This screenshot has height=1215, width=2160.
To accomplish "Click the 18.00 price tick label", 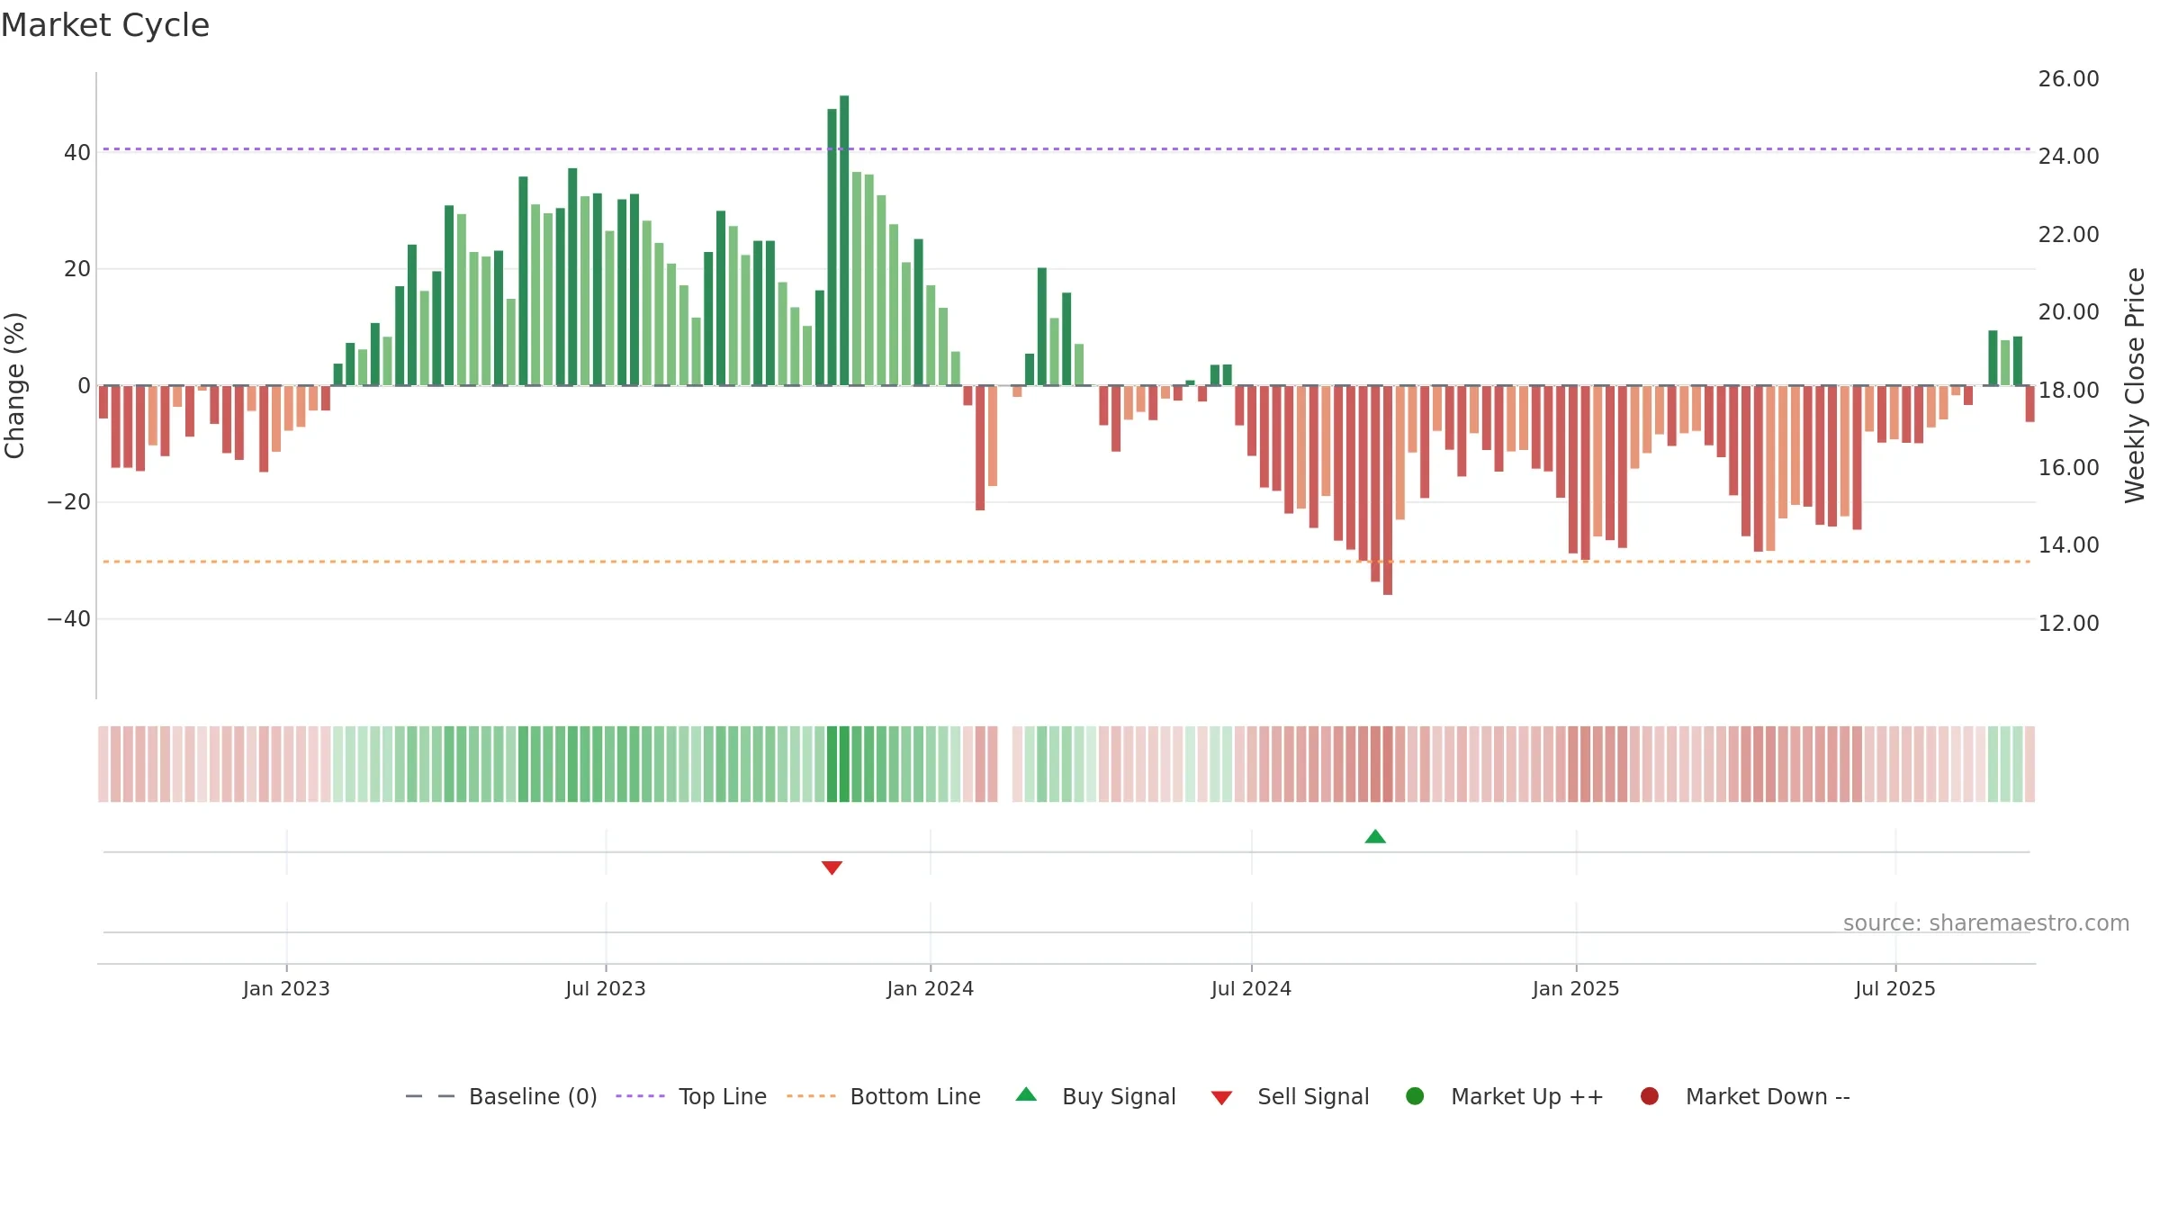I will point(2068,391).
